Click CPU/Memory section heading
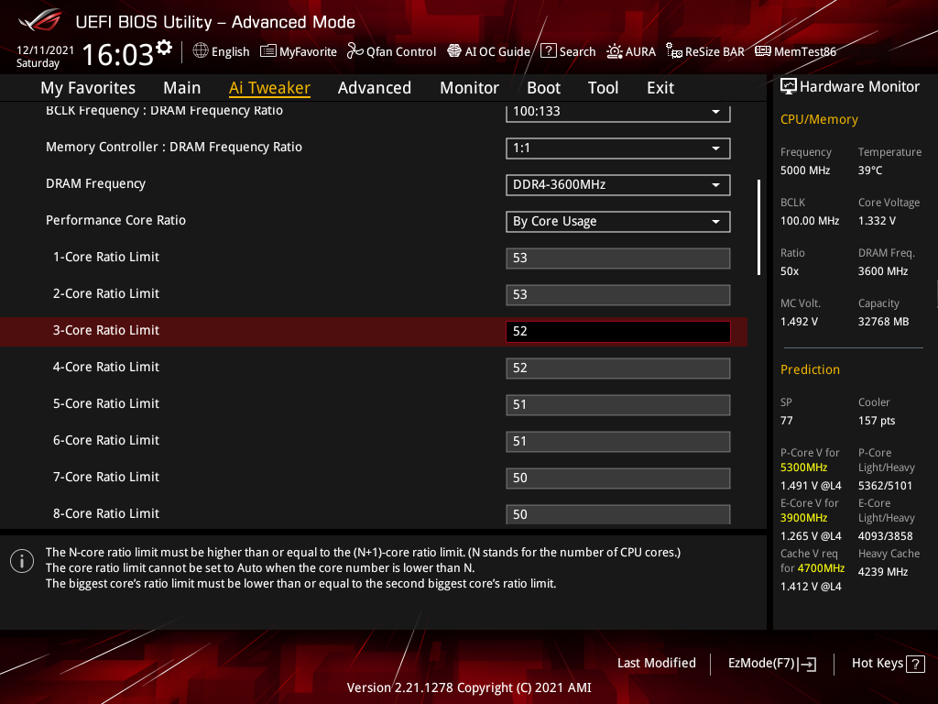Screen dimensions: 938x704 819,120
